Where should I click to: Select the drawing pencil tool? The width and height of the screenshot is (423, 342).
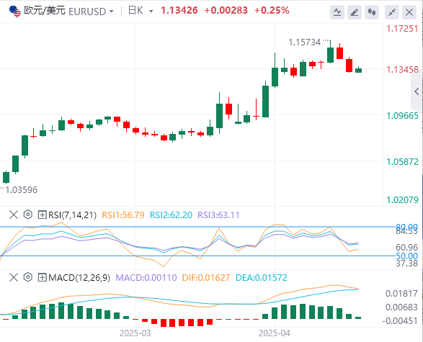[x=355, y=12]
